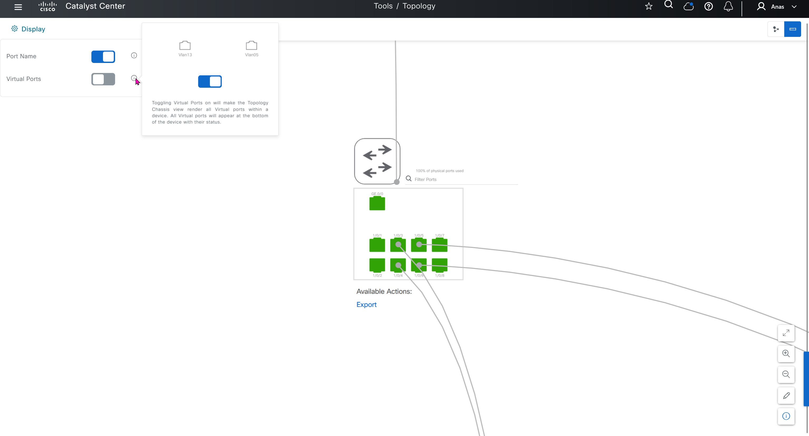
Task: Toggle the Port Name switch off
Action: pyautogui.click(x=103, y=57)
